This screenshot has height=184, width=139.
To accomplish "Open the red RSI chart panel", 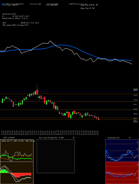I will [x=122, y=173].
